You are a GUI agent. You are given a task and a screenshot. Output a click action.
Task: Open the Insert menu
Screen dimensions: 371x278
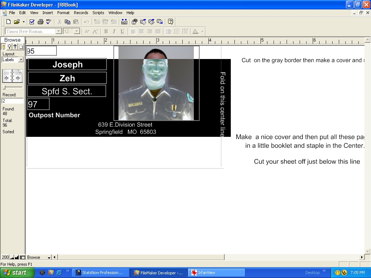click(47, 13)
